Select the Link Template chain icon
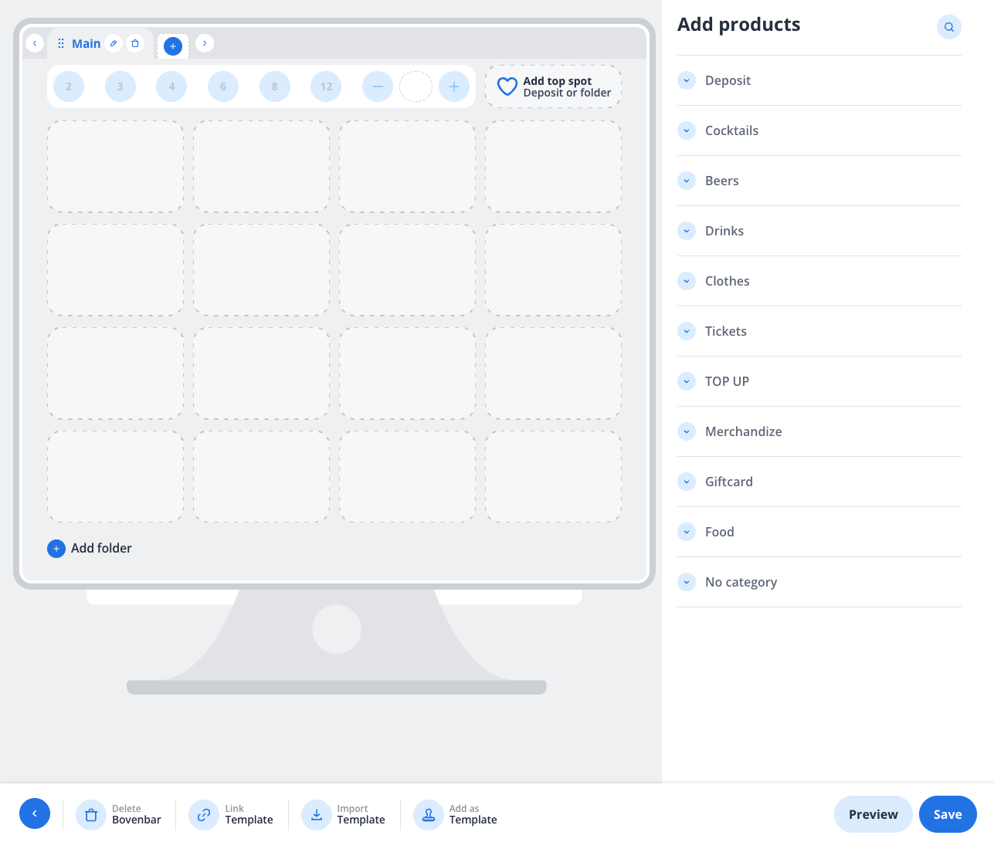The width and height of the screenshot is (994, 842). [x=203, y=814]
